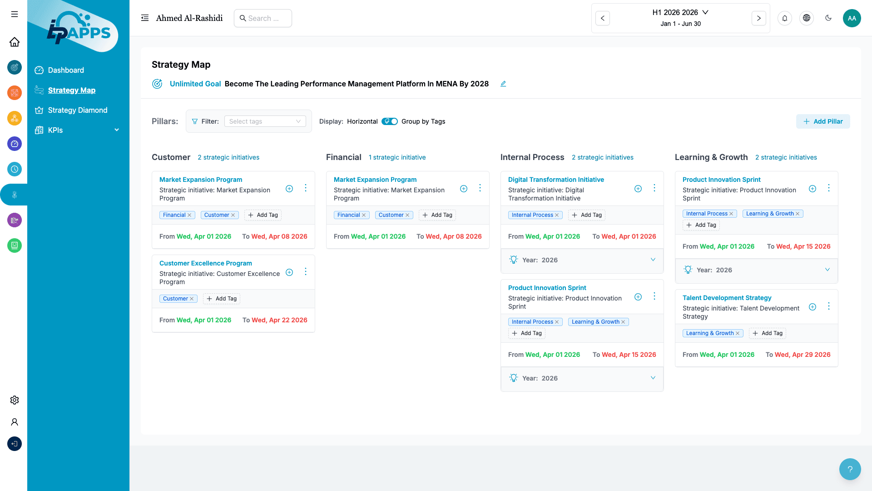Open three-dot menu on Talent Development Strategy

[828, 306]
